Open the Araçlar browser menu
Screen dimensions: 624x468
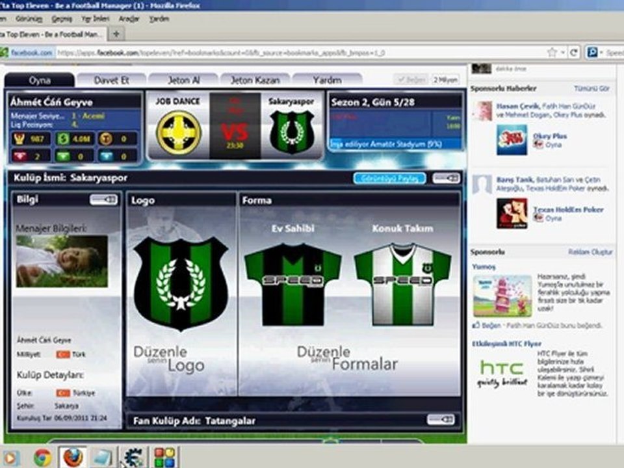(129, 19)
